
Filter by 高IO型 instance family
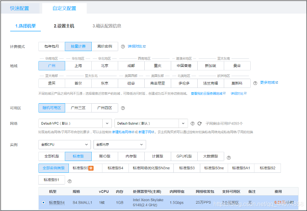(105, 156)
